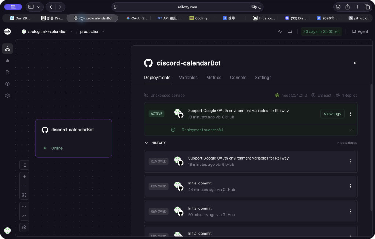Viewport: 375px width, 239px height.
Task: Open the zoological-exploration project dropdown
Action: click(x=47, y=31)
